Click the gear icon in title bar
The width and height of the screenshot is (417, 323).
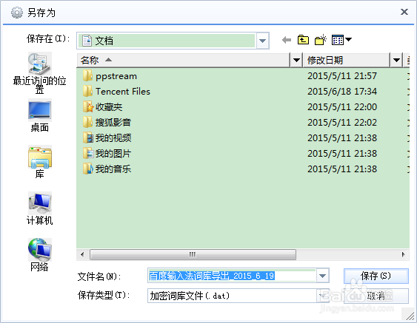tap(17, 13)
